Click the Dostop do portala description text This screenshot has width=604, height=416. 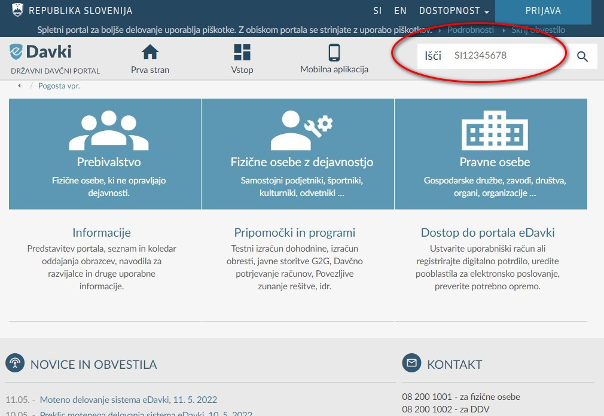click(x=487, y=267)
